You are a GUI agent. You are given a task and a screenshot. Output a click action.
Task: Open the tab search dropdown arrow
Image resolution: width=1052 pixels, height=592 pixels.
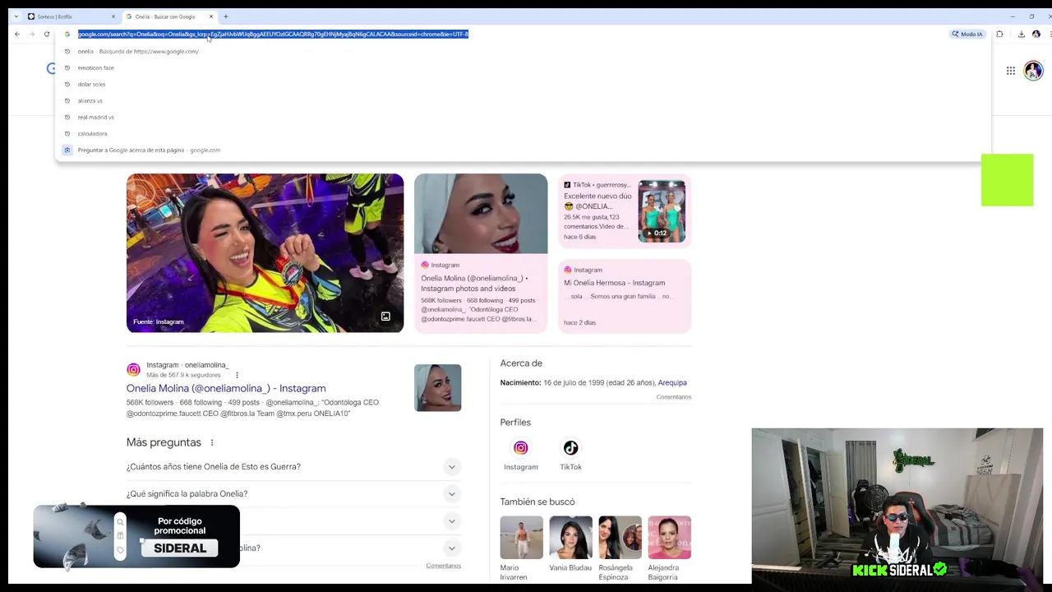(x=16, y=16)
